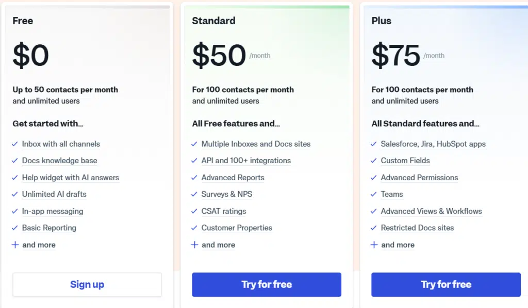528x308 pixels.
Task: Open the Docs knowledge base link
Action: [59, 161]
